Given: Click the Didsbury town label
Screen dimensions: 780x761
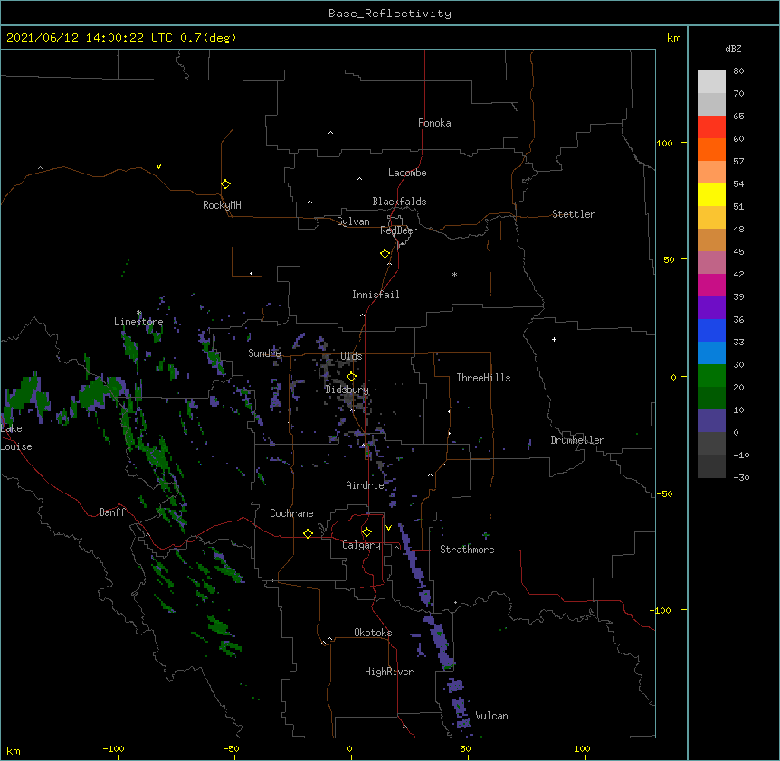Looking at the screenshot, I should tap(347, 390).
